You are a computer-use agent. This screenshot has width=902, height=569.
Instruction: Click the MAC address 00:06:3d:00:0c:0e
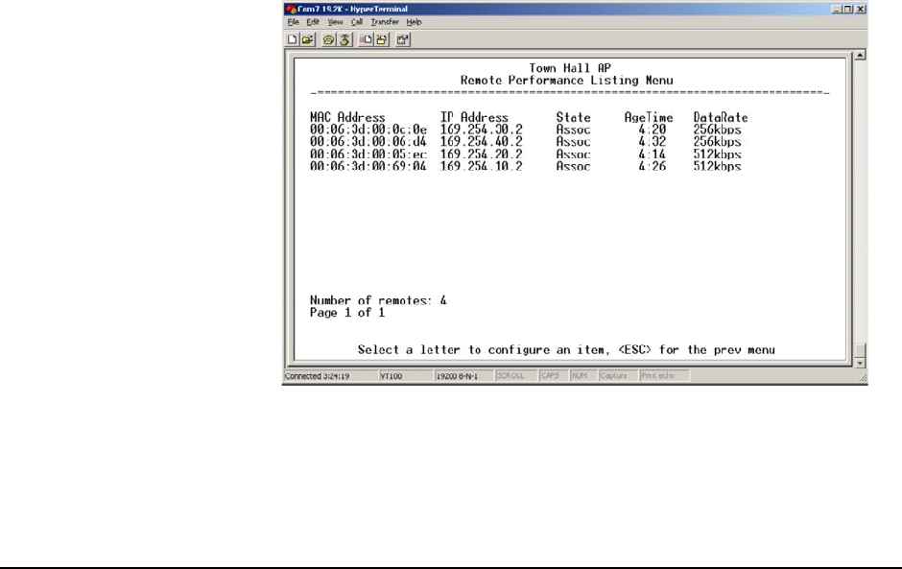(x=368, y=130)
